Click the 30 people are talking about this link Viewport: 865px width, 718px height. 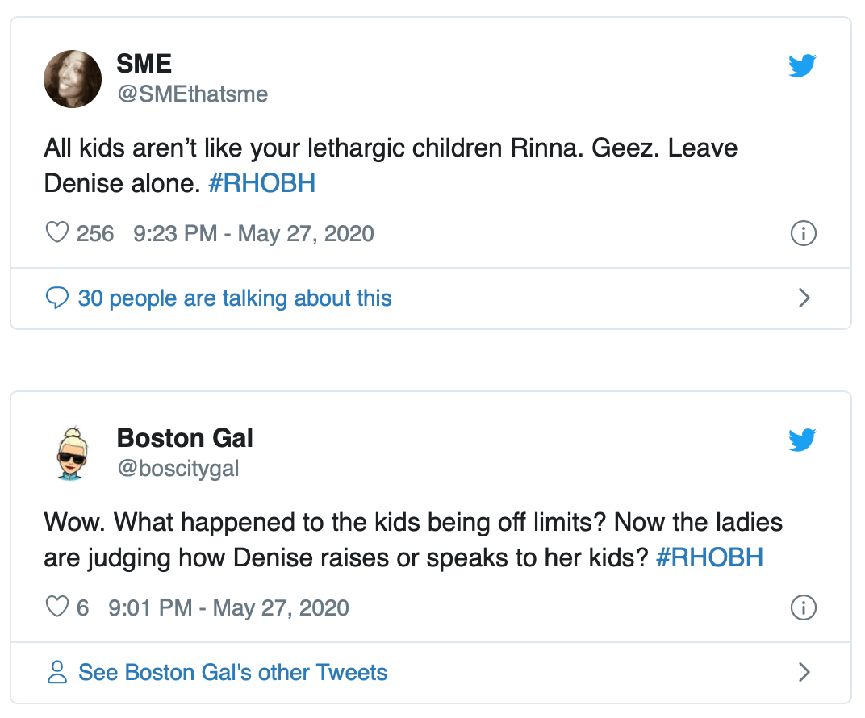point(235,298)
